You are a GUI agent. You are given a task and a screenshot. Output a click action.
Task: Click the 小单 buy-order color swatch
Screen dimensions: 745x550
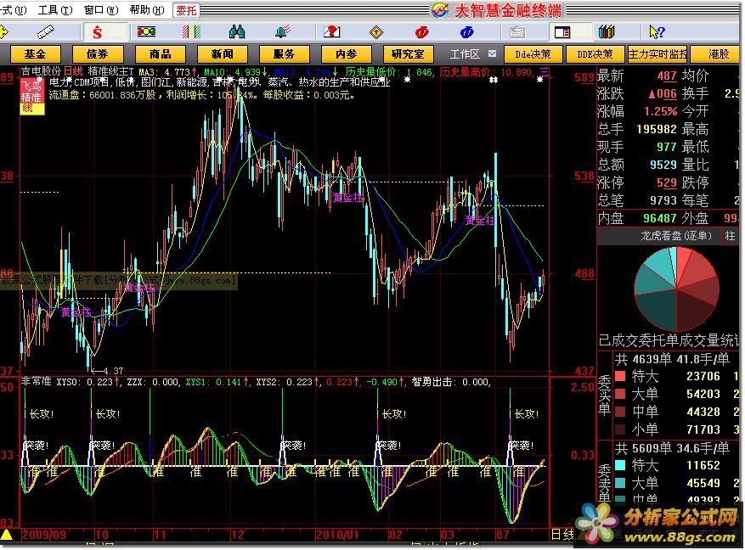tap(620, 429)
